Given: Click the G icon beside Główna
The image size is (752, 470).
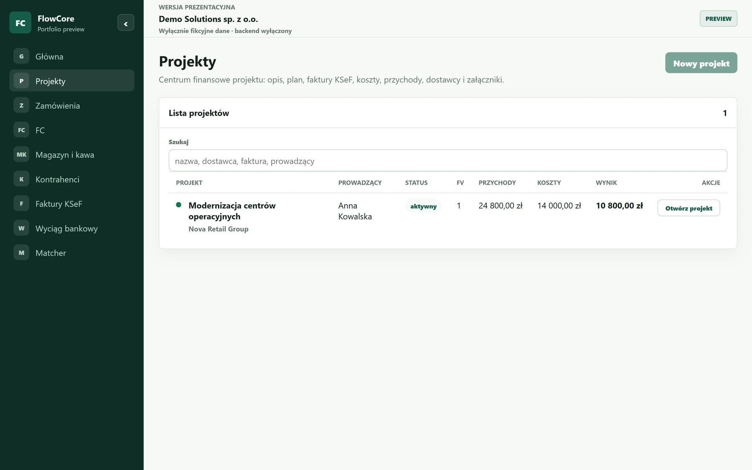Looking at the screenshot, I should click(x=21, y=56).
